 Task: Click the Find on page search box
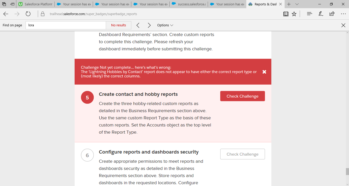[x=66, y=25]
